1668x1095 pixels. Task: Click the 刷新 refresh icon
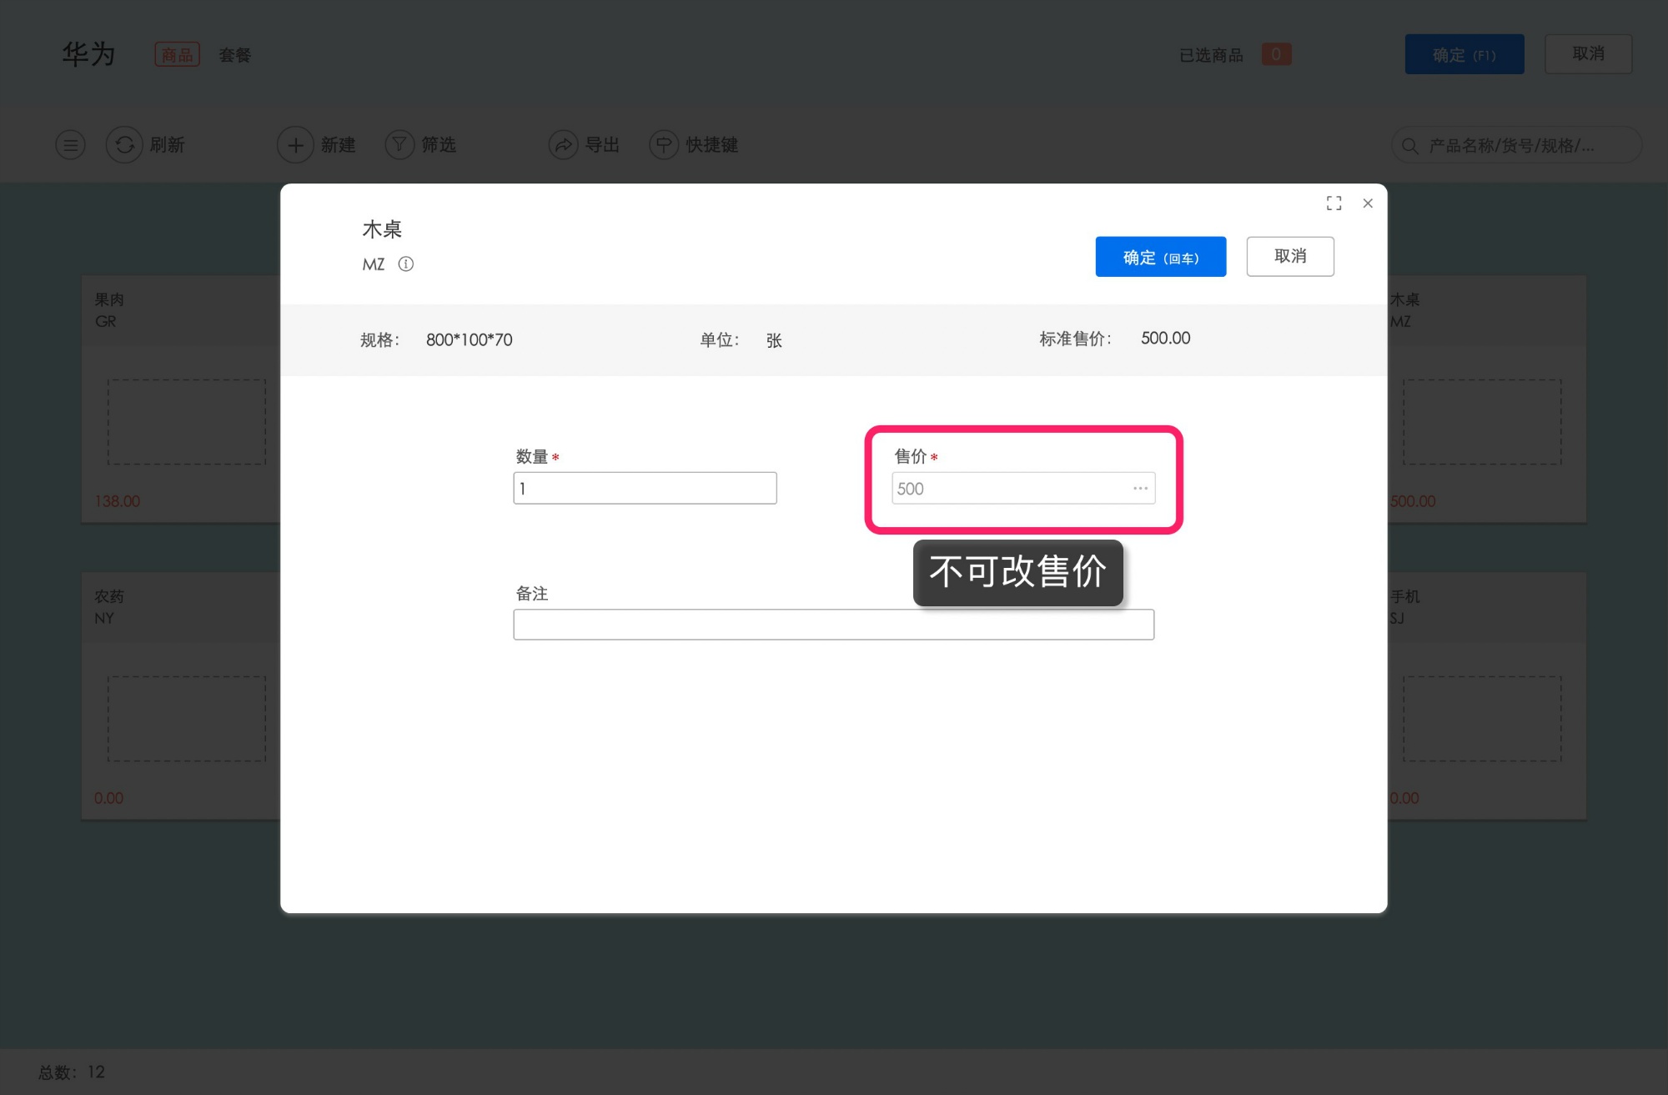click(x=124, y=144)
